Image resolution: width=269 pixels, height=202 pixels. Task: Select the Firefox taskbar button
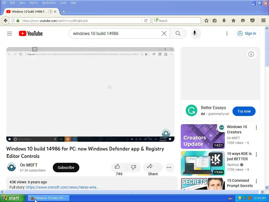click(49, 198)
